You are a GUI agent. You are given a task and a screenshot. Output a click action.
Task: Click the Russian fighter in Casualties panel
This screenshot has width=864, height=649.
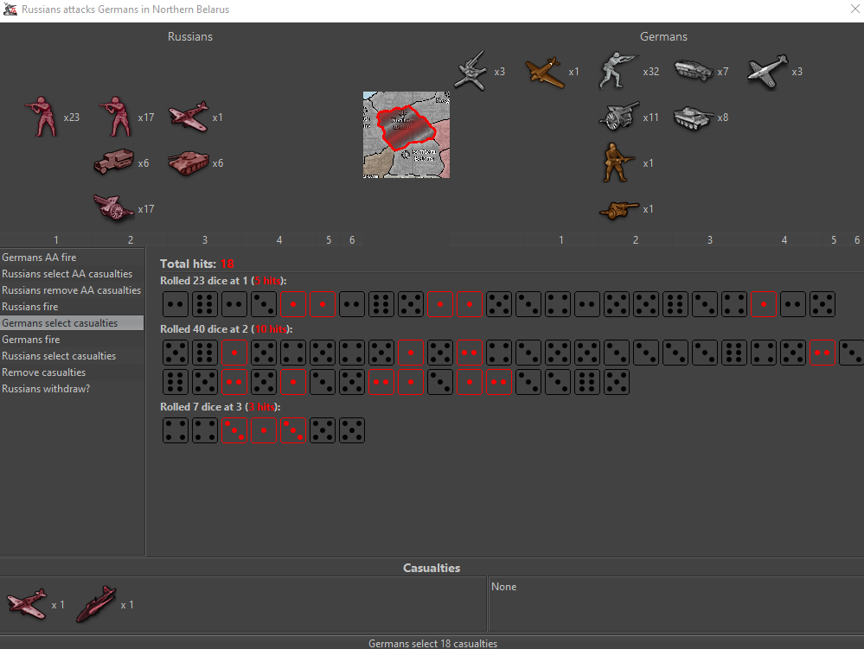27,604
